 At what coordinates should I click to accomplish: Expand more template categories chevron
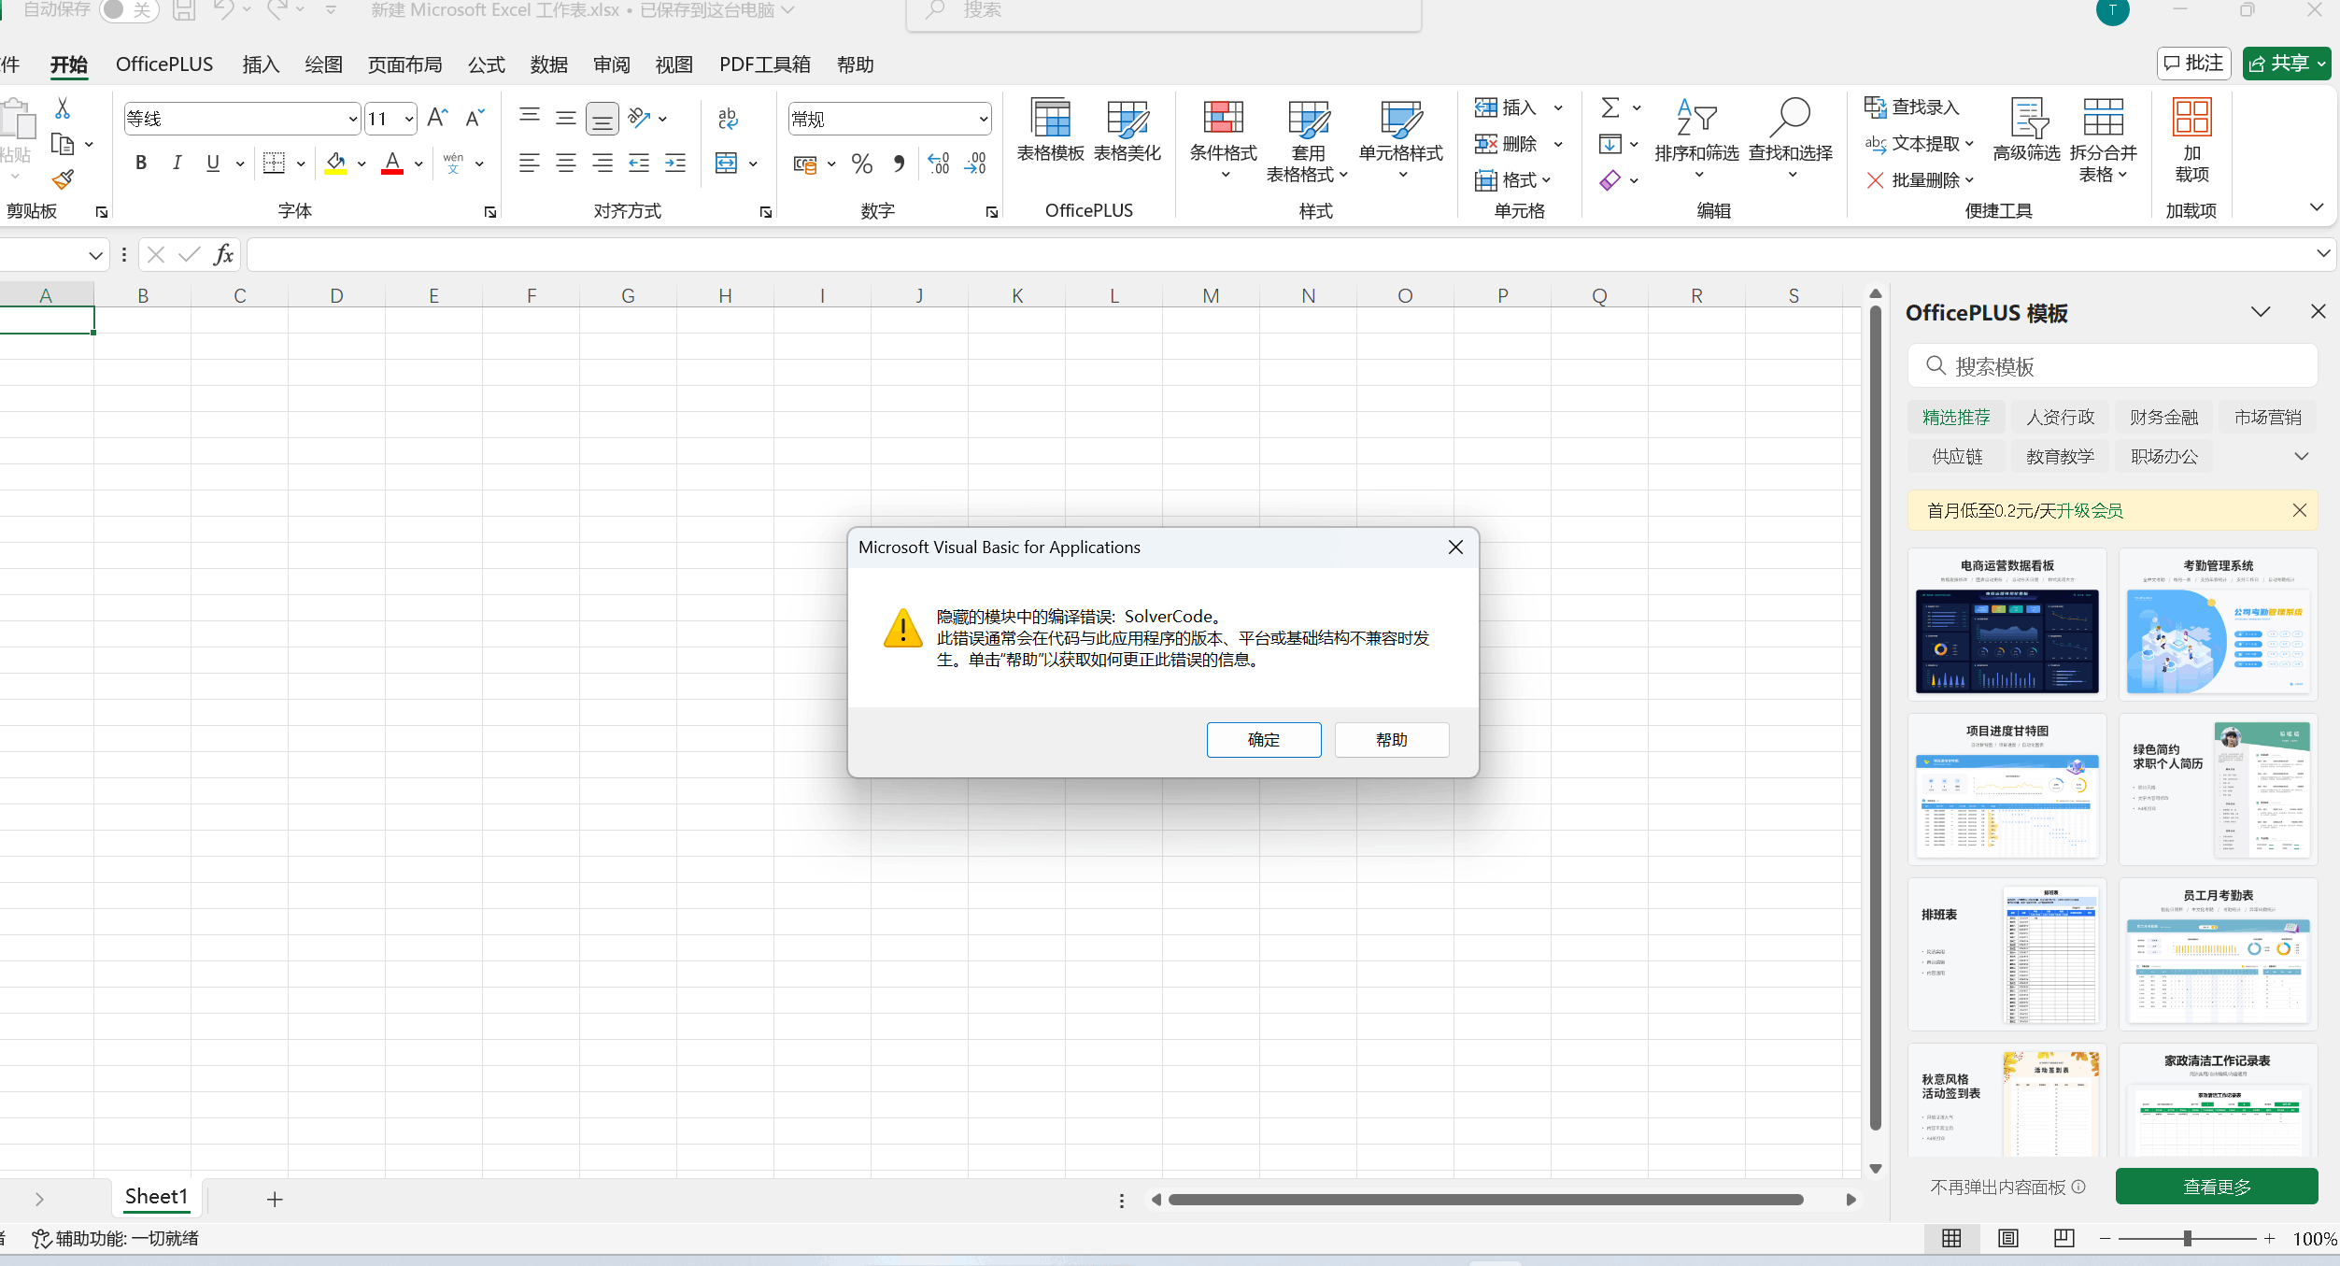click(x=2301, y=456)
